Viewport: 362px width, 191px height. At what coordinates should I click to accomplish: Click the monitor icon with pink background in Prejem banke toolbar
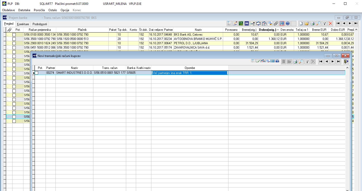click(282, 23)
